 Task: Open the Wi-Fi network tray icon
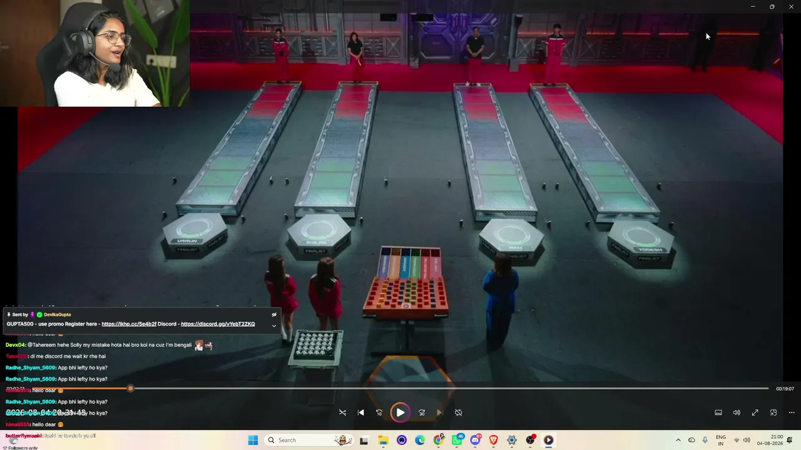(x=737, y=440)
